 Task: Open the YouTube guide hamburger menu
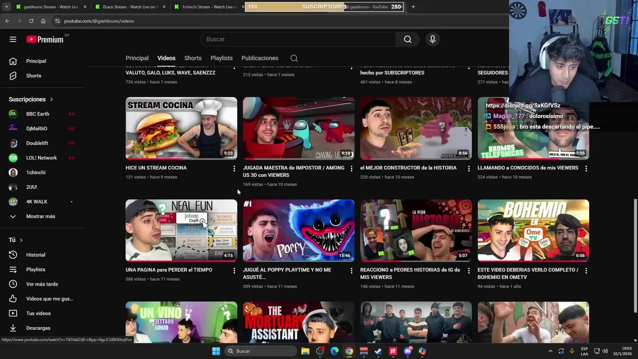(13, 39)
